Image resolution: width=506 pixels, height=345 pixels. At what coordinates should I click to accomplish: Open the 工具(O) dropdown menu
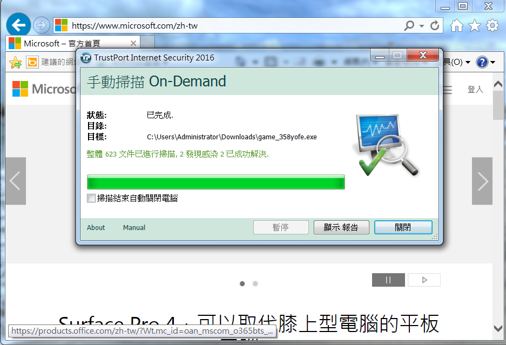[457, 62]
